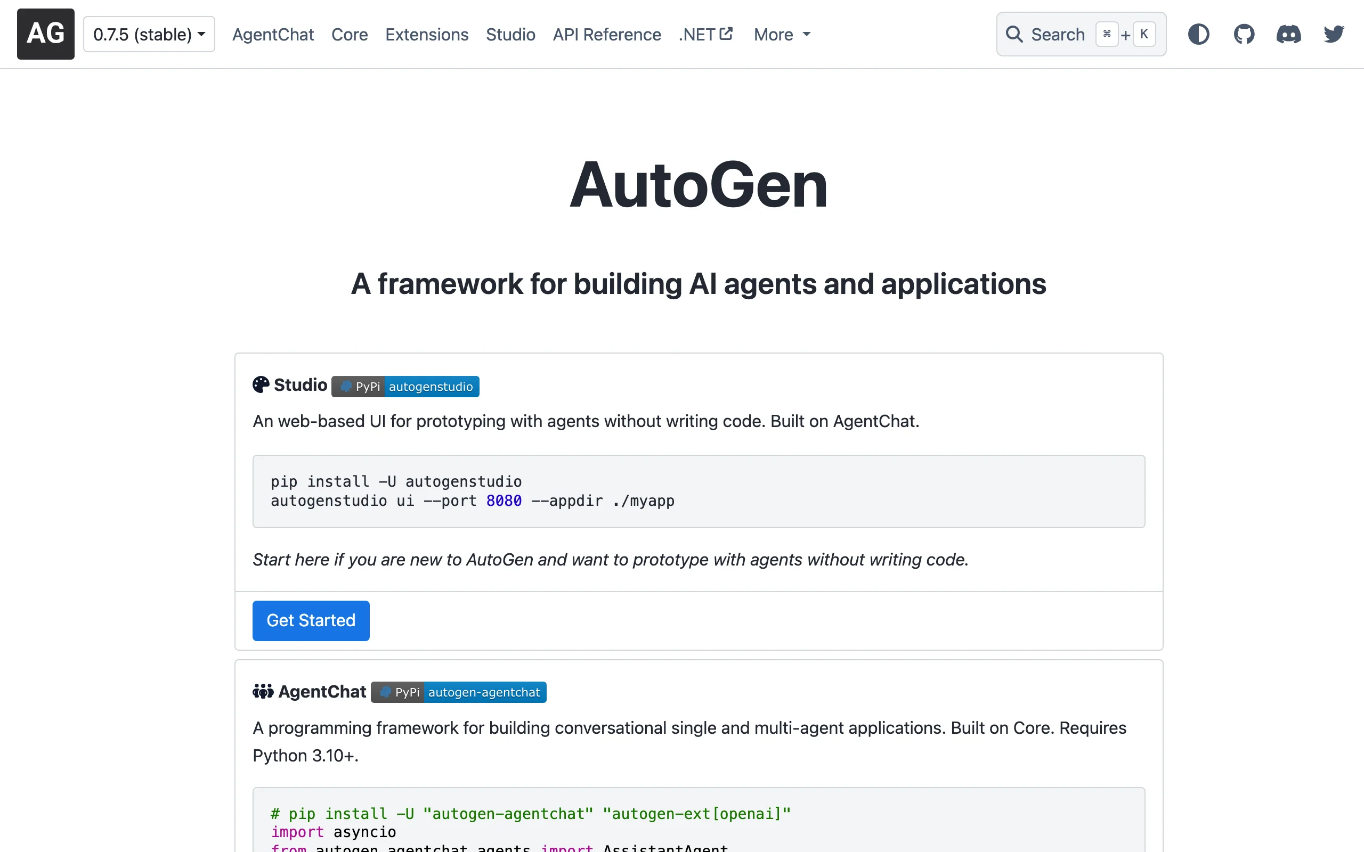Open the .NET external link
Viewport: 1364px width, 852px height.
click(x=705, y=35)
